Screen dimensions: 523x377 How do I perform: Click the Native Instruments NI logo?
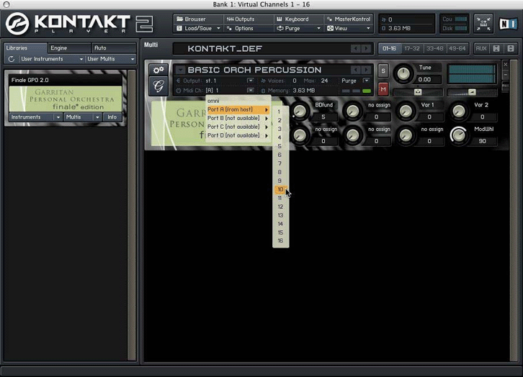pyautogui.click(x=508, y=24)
